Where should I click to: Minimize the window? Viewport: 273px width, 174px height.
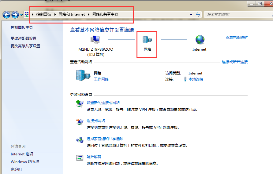(x=252, y=4)
